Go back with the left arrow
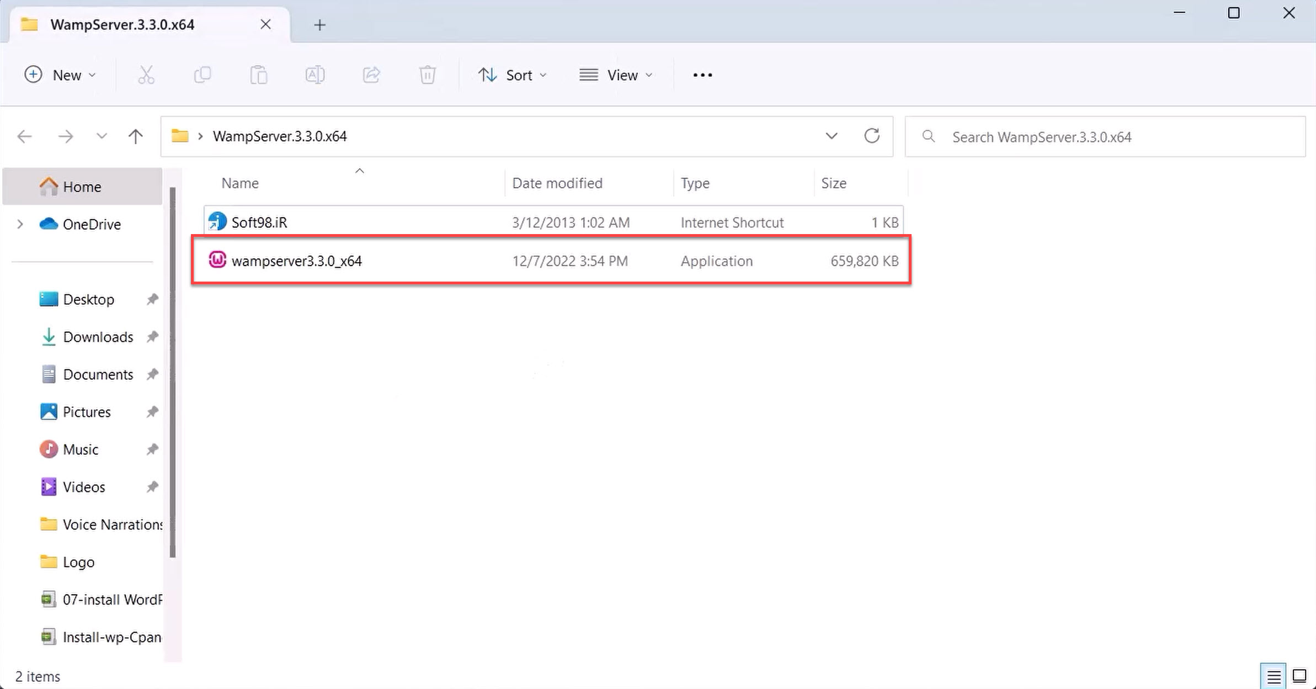Viewport: 1316px width, 689px height. coord(25,136)
